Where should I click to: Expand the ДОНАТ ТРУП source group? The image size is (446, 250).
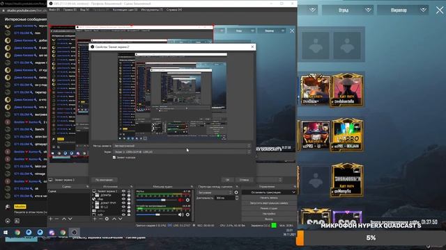pyautogui.click(x=93, y=203)
